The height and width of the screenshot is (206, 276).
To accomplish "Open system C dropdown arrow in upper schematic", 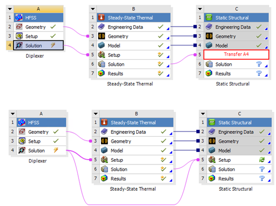I will click(x=200, y=9).
